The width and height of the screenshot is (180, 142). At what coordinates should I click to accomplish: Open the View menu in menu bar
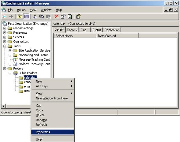(x=33, y=10)
